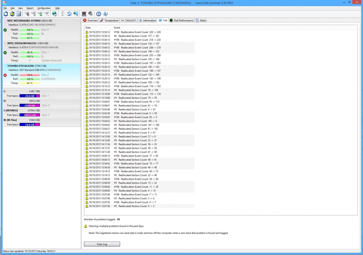Open the configuration computer toolbar icon
The image size is (363, 255).
[x=84, y=14]
